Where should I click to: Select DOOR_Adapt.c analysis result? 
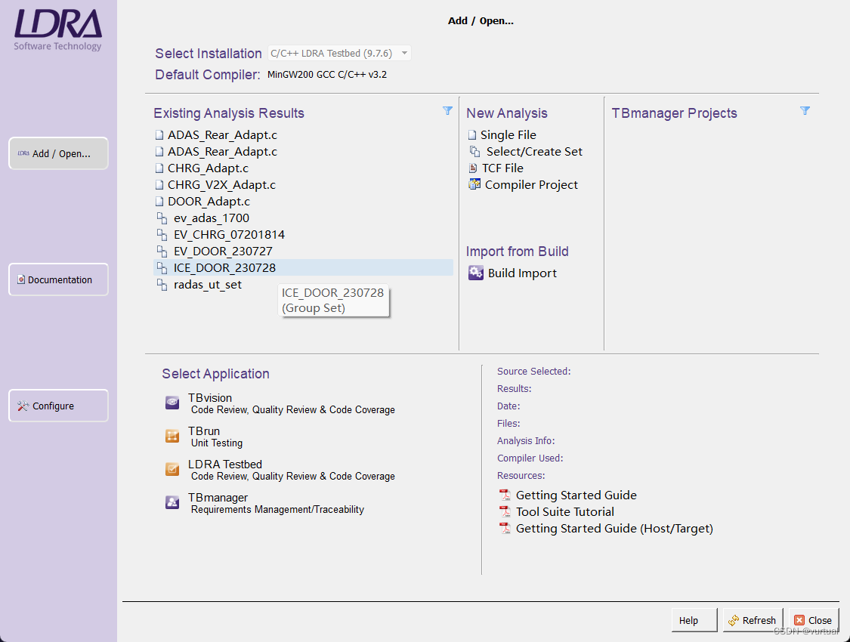tap(209, 202)
